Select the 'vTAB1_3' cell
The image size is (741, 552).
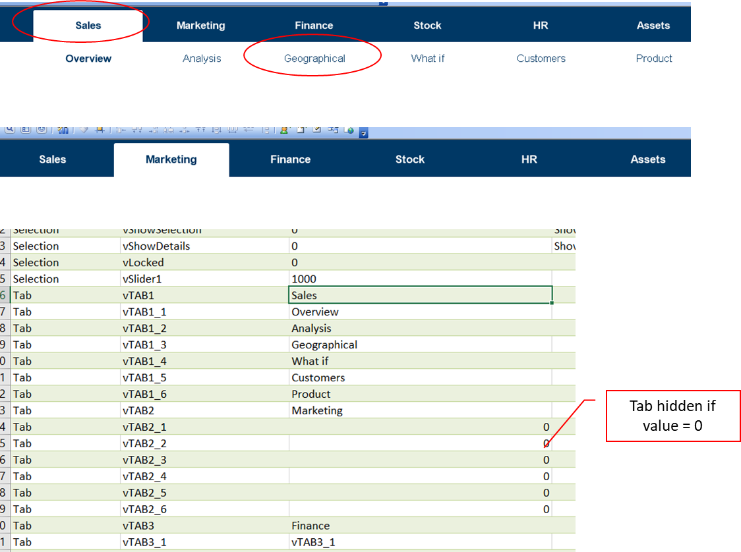pyautogui.click(x=204, y=345)
